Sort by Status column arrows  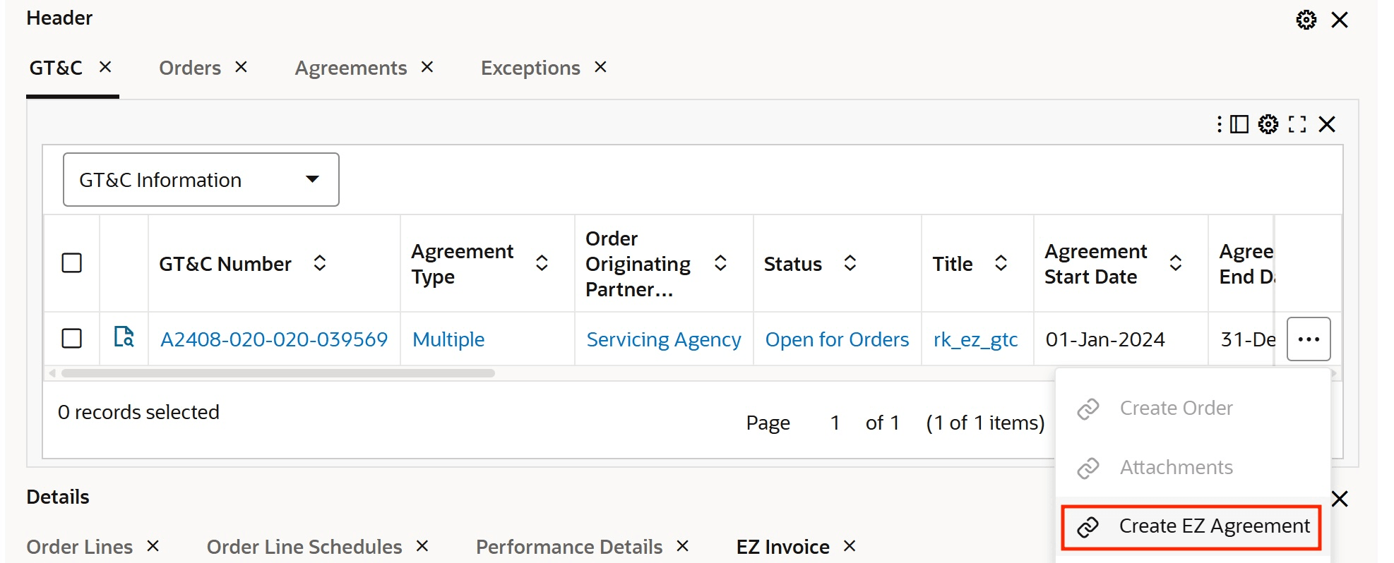(x=850, y=263)
